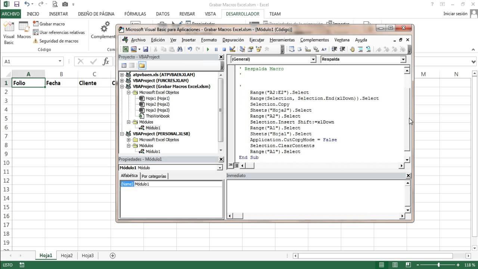Screen dimensions: 478x269
Task: Switch to Full Module View button
Action: (x=236, y=165)
